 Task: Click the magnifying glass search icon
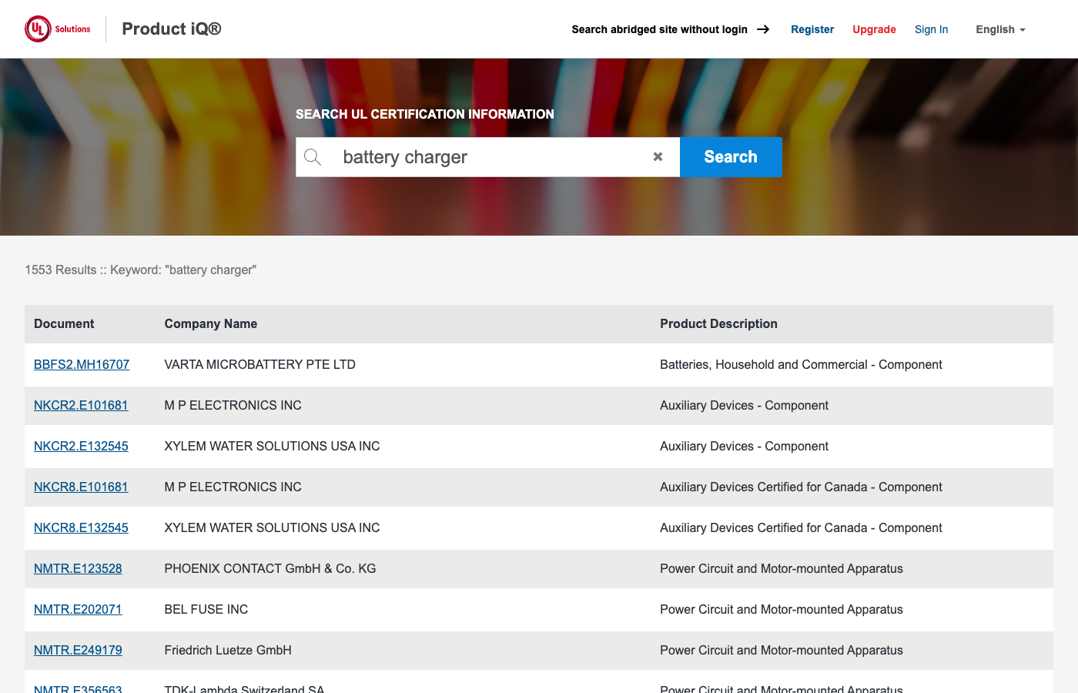point(313,156)
